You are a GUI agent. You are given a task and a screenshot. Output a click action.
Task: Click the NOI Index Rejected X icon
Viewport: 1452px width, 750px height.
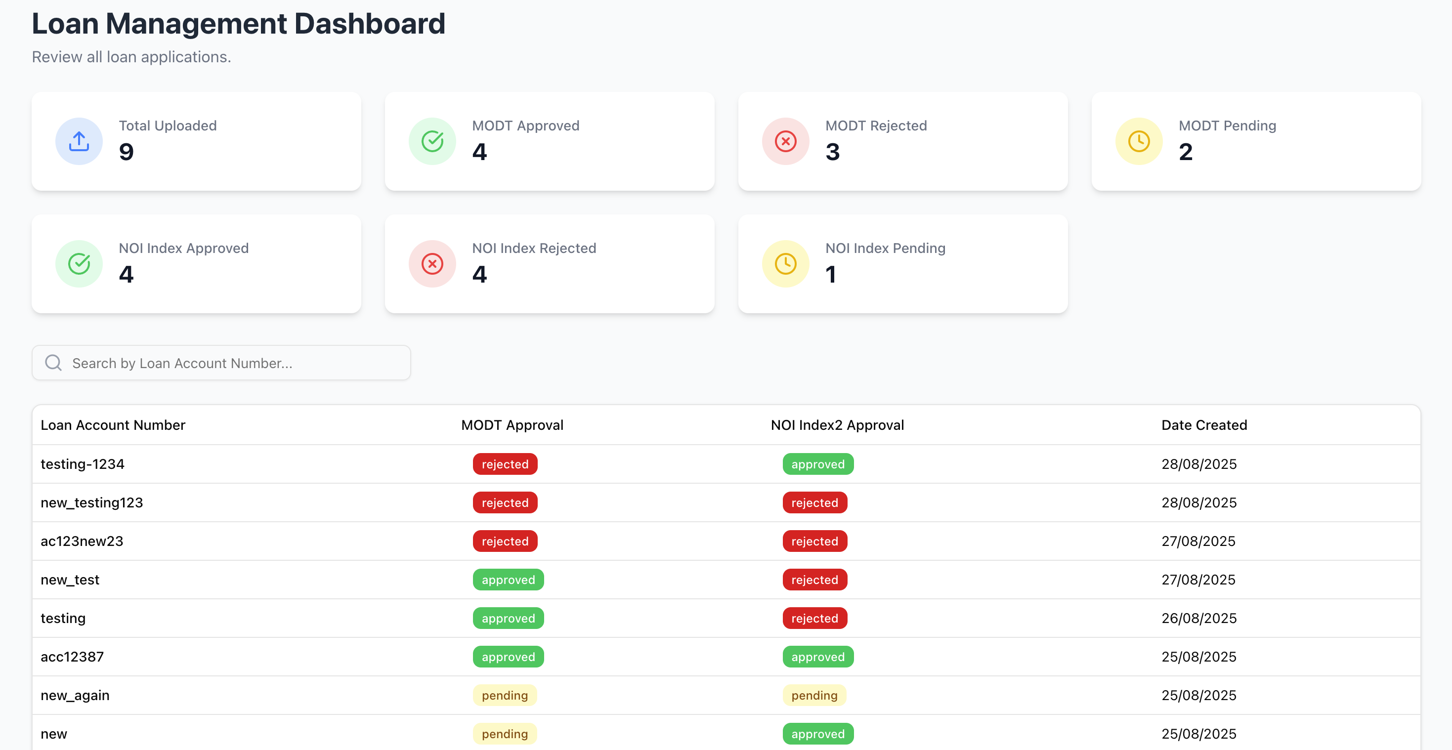click(x=432, y=264)
